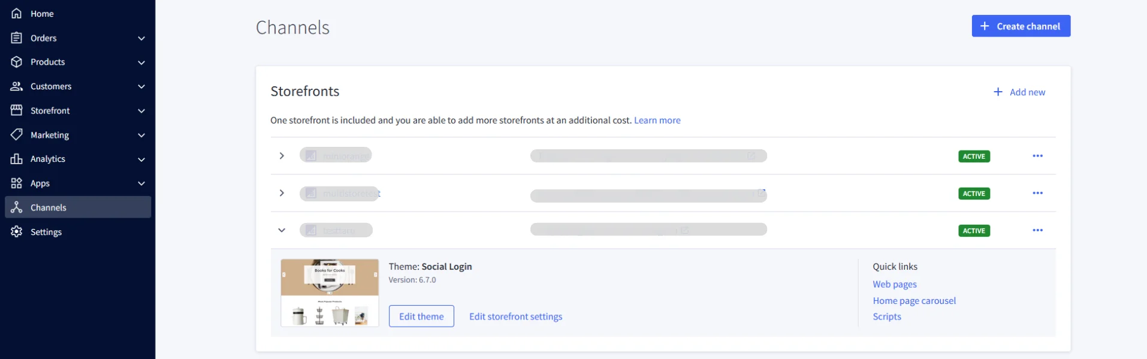The image size is (1147, 359).
Task: Expand the Products submenu chevron
Action: [141, 62]
